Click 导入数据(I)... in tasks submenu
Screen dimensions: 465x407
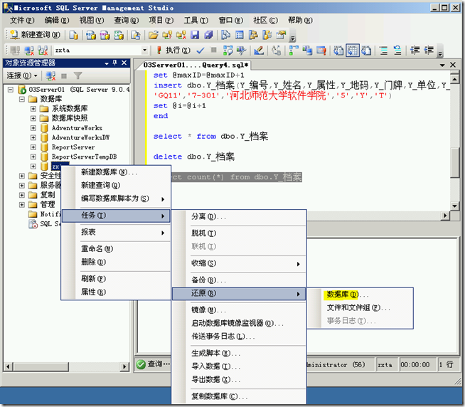point(239,366)
